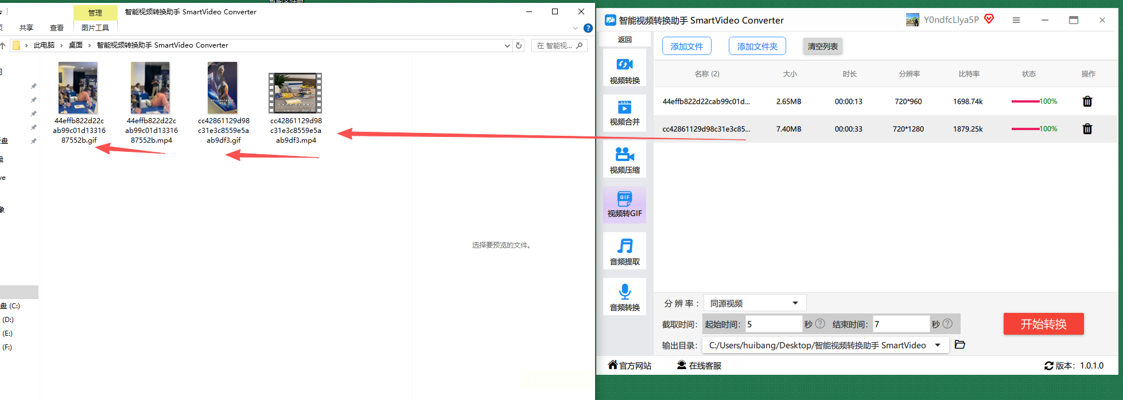Open the output folder browse icon
The image size is (1123, 400).
(960, 345)
